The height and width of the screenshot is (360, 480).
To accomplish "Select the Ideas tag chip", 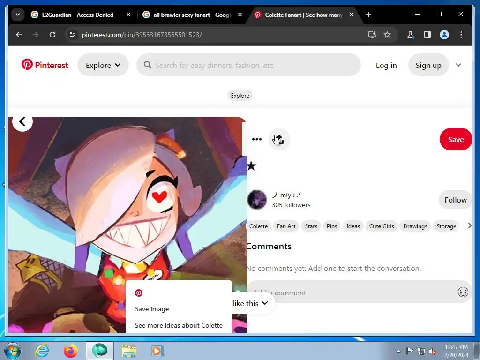I will [x=353, y=226].
